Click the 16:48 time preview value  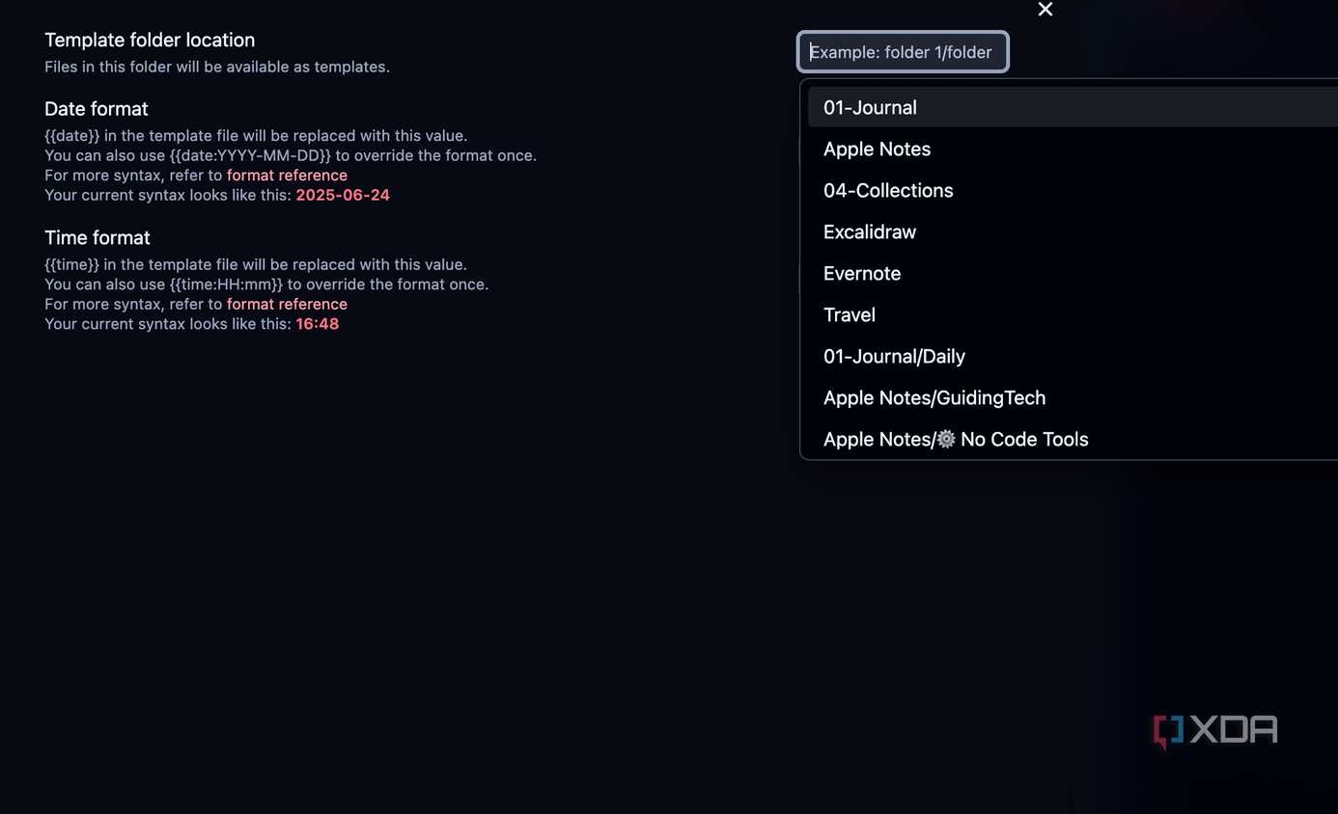318,324
